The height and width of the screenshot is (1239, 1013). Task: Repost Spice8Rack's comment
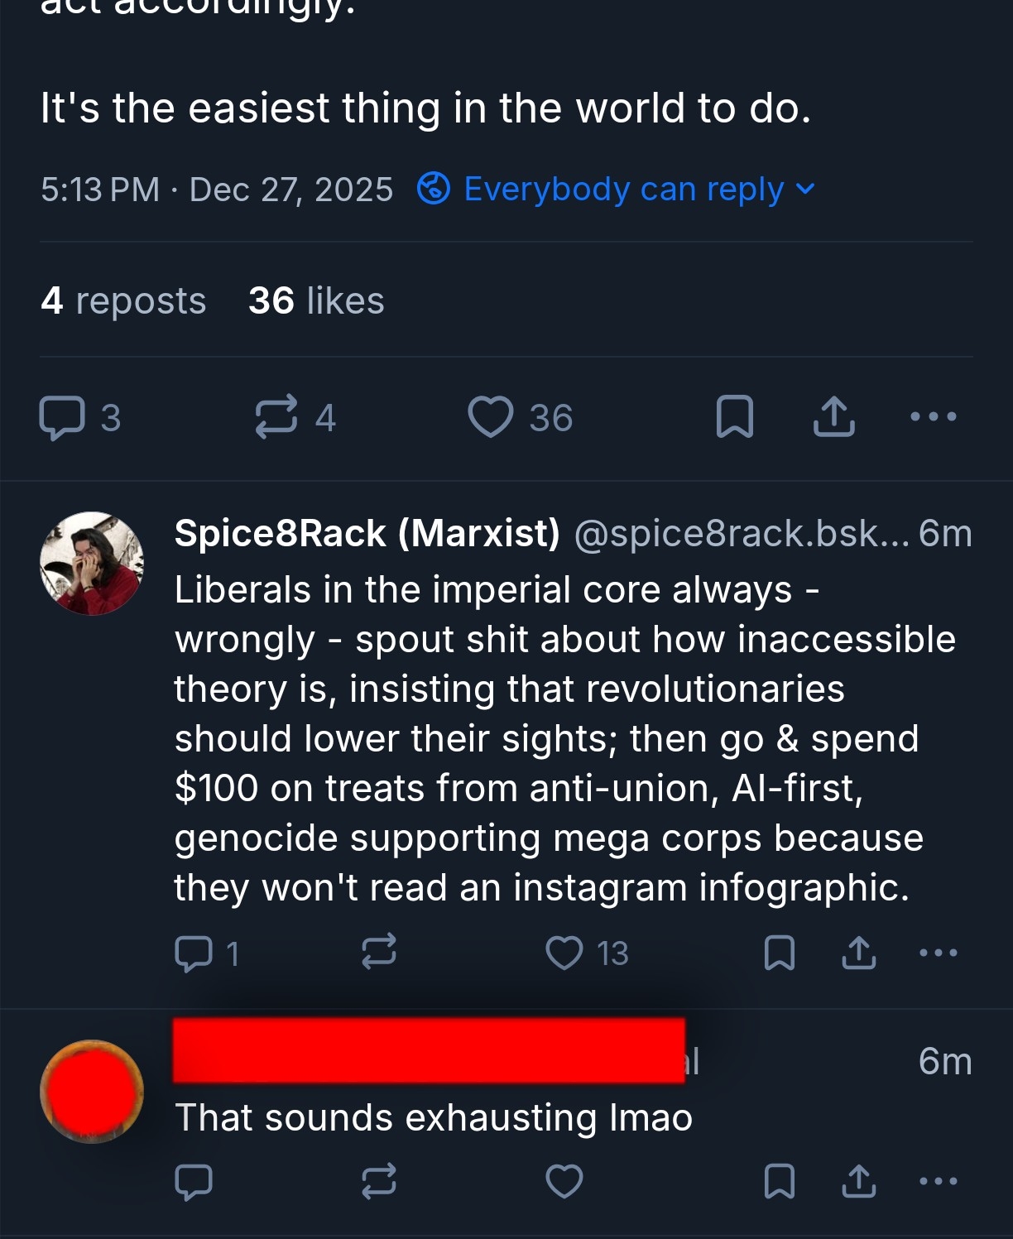pyautogui.click(x=379, y=953)
